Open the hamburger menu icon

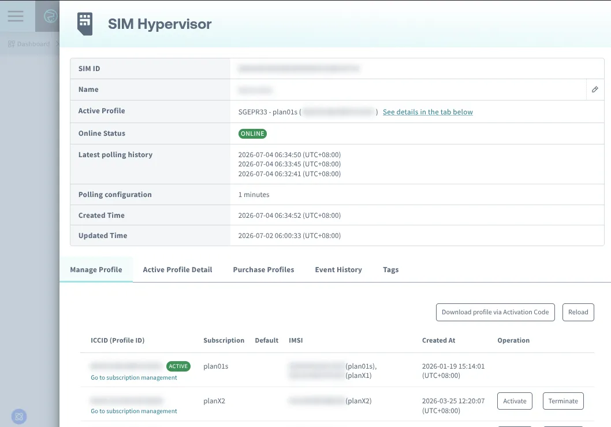[x=16, y=16]
